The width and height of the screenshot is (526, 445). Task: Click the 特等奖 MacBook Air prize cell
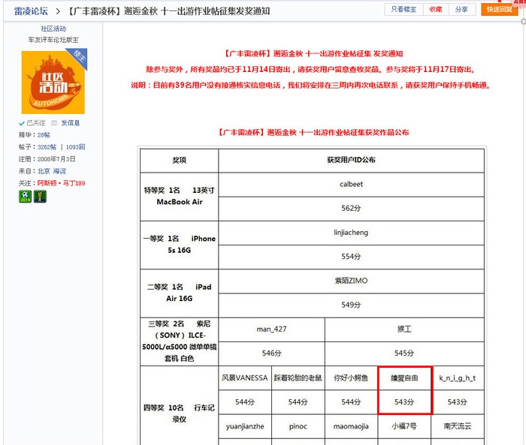(x=179, y=197)
